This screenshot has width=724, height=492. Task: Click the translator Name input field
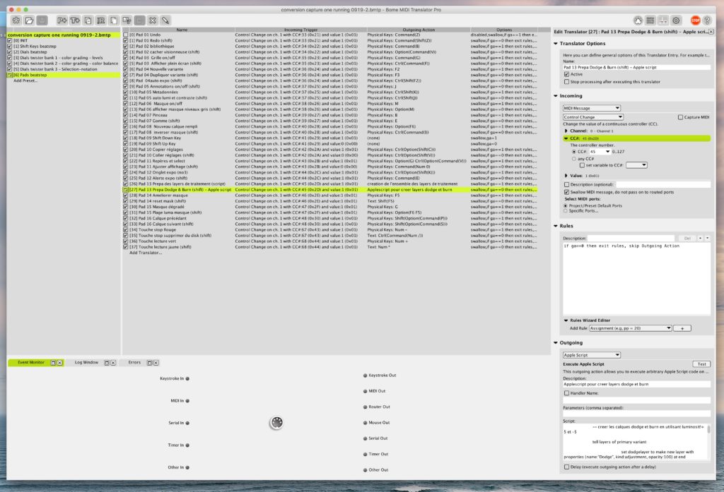tap(636, 67)
